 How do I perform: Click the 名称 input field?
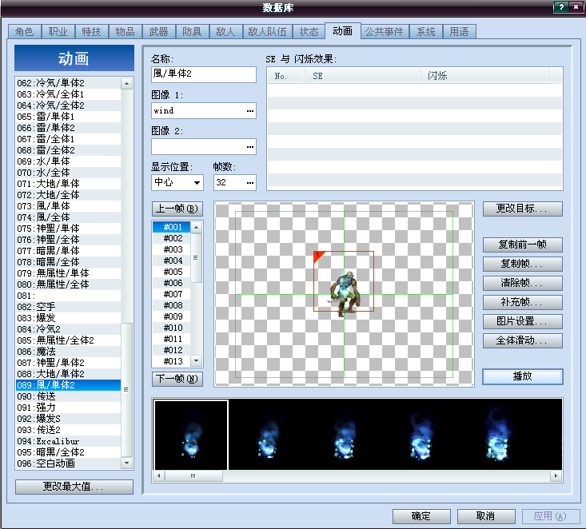coord(204,74)
